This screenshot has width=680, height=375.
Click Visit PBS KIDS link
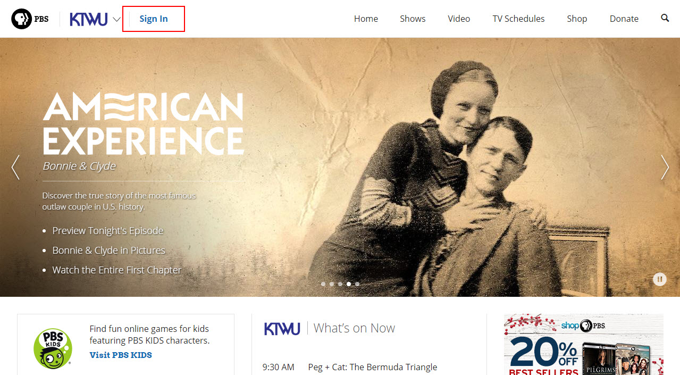121,355
